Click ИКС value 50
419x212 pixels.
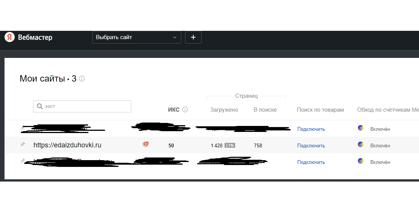pos(171,145)
